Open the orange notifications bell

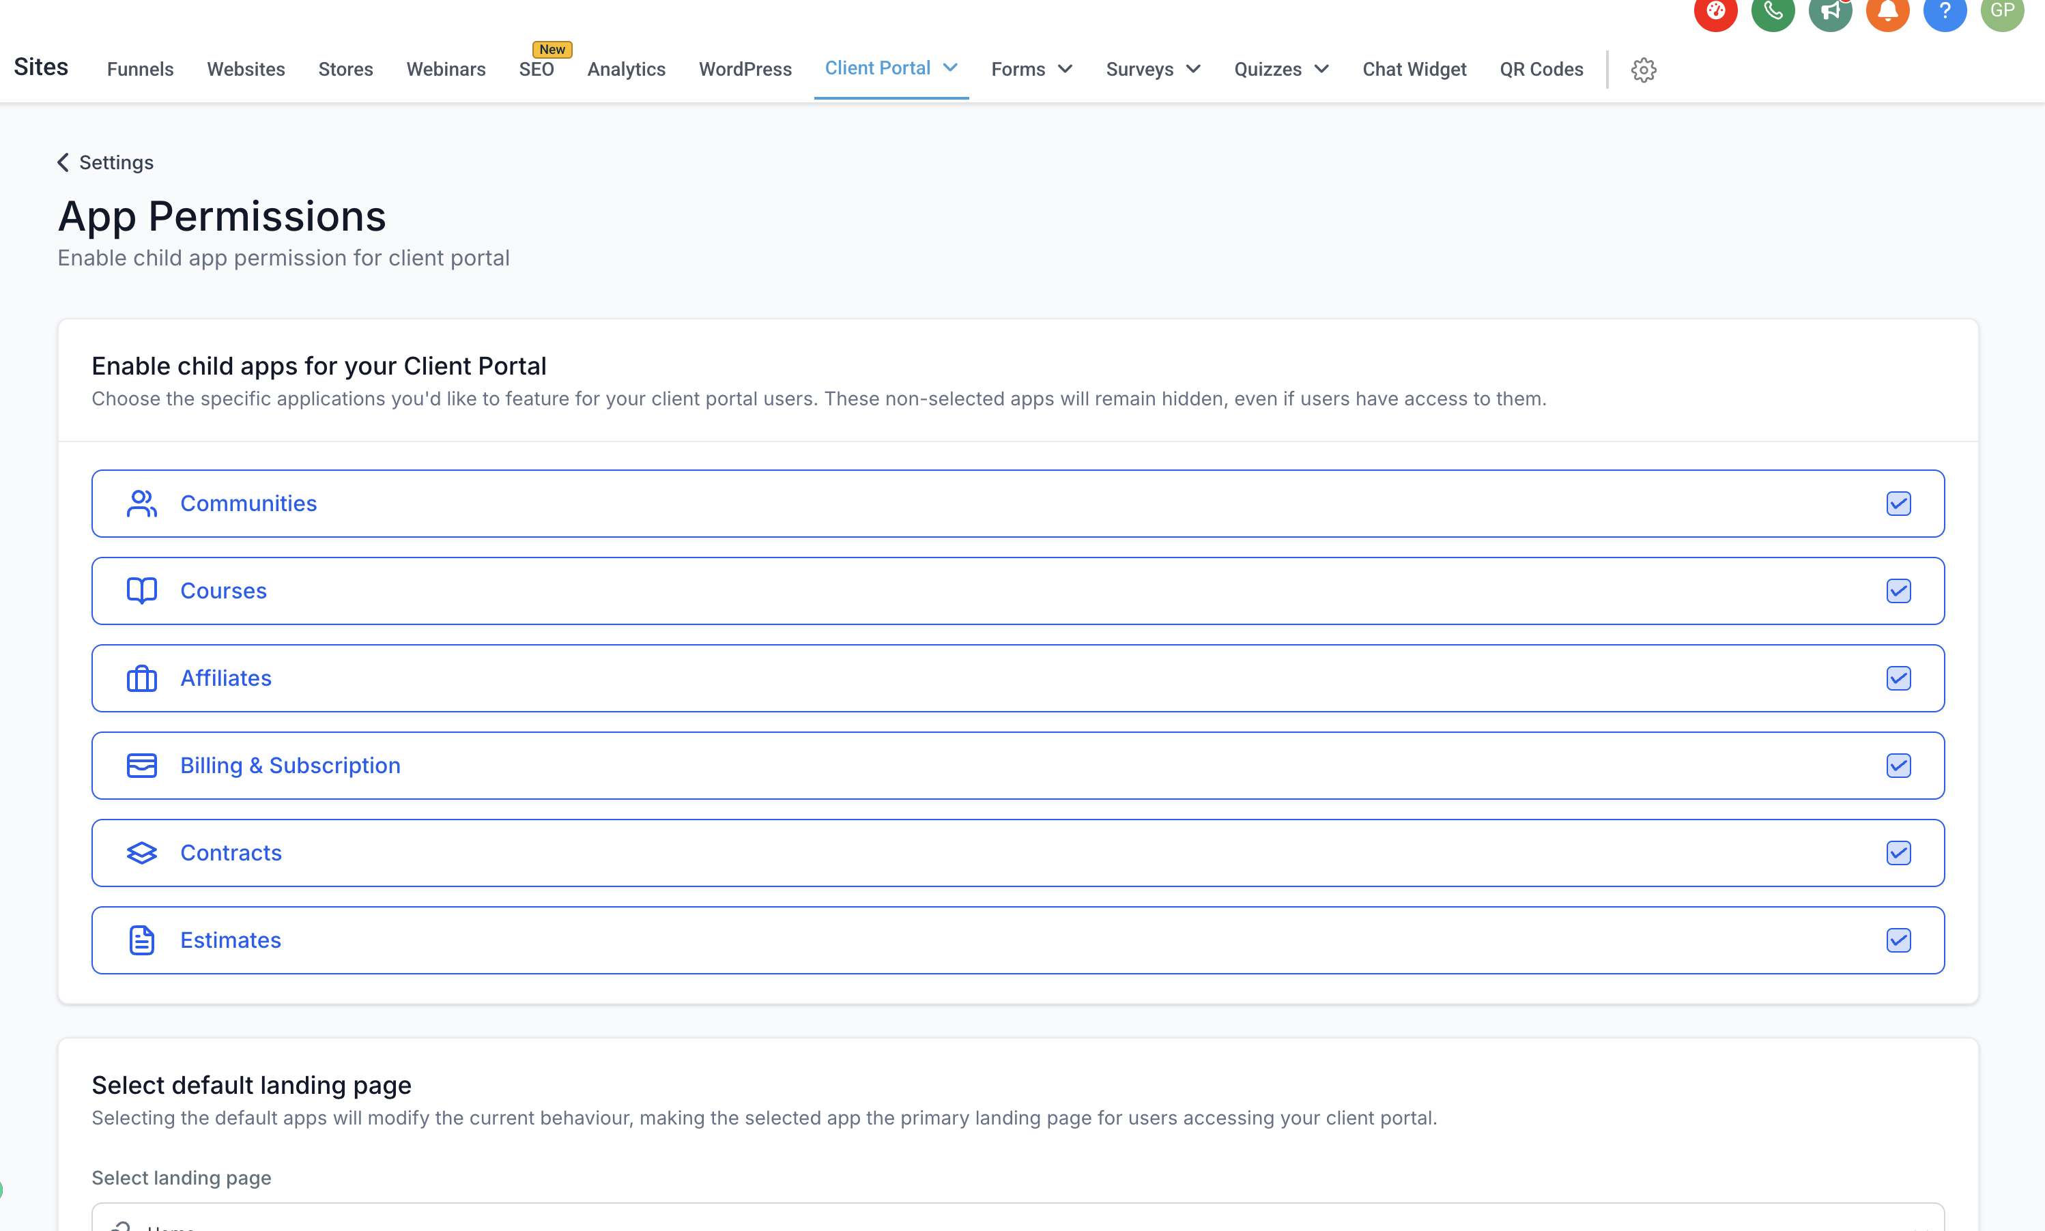(x=1887, y=12)
